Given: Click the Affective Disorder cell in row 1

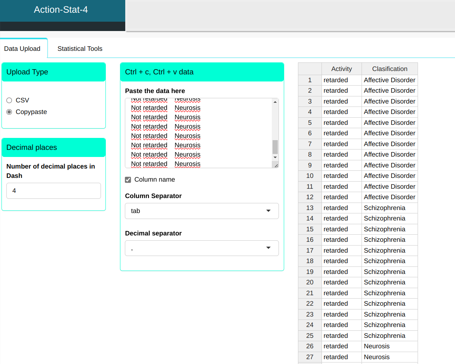Looking at the screenshot, I should click(x=389, y=80).
